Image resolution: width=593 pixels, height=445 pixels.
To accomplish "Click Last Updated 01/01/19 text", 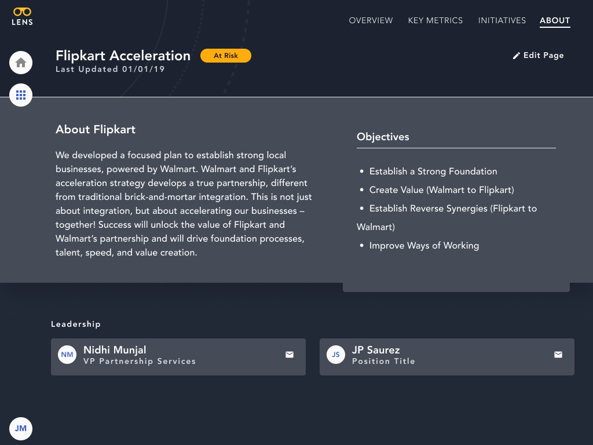I will 110,70.
